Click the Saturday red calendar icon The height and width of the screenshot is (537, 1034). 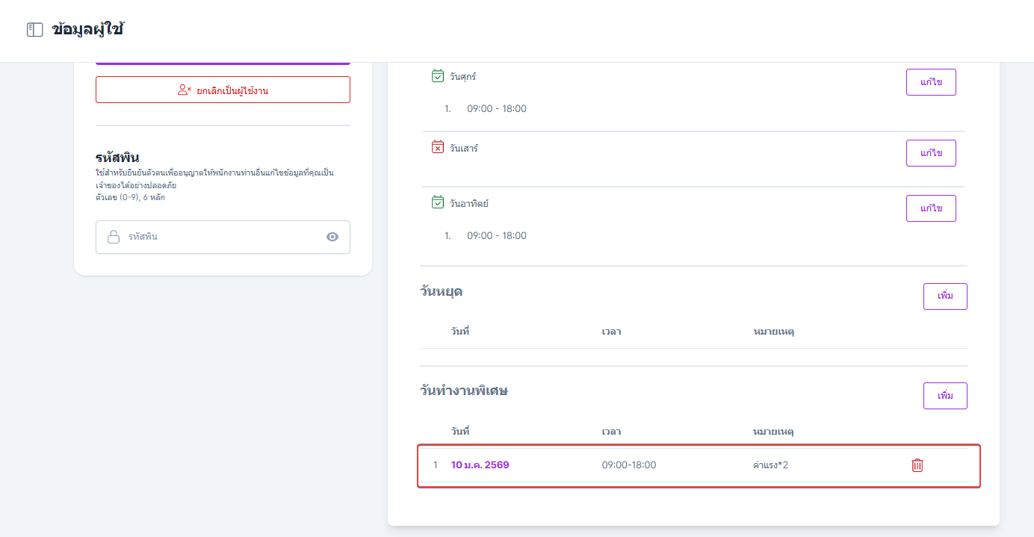(x=438, y=147)
